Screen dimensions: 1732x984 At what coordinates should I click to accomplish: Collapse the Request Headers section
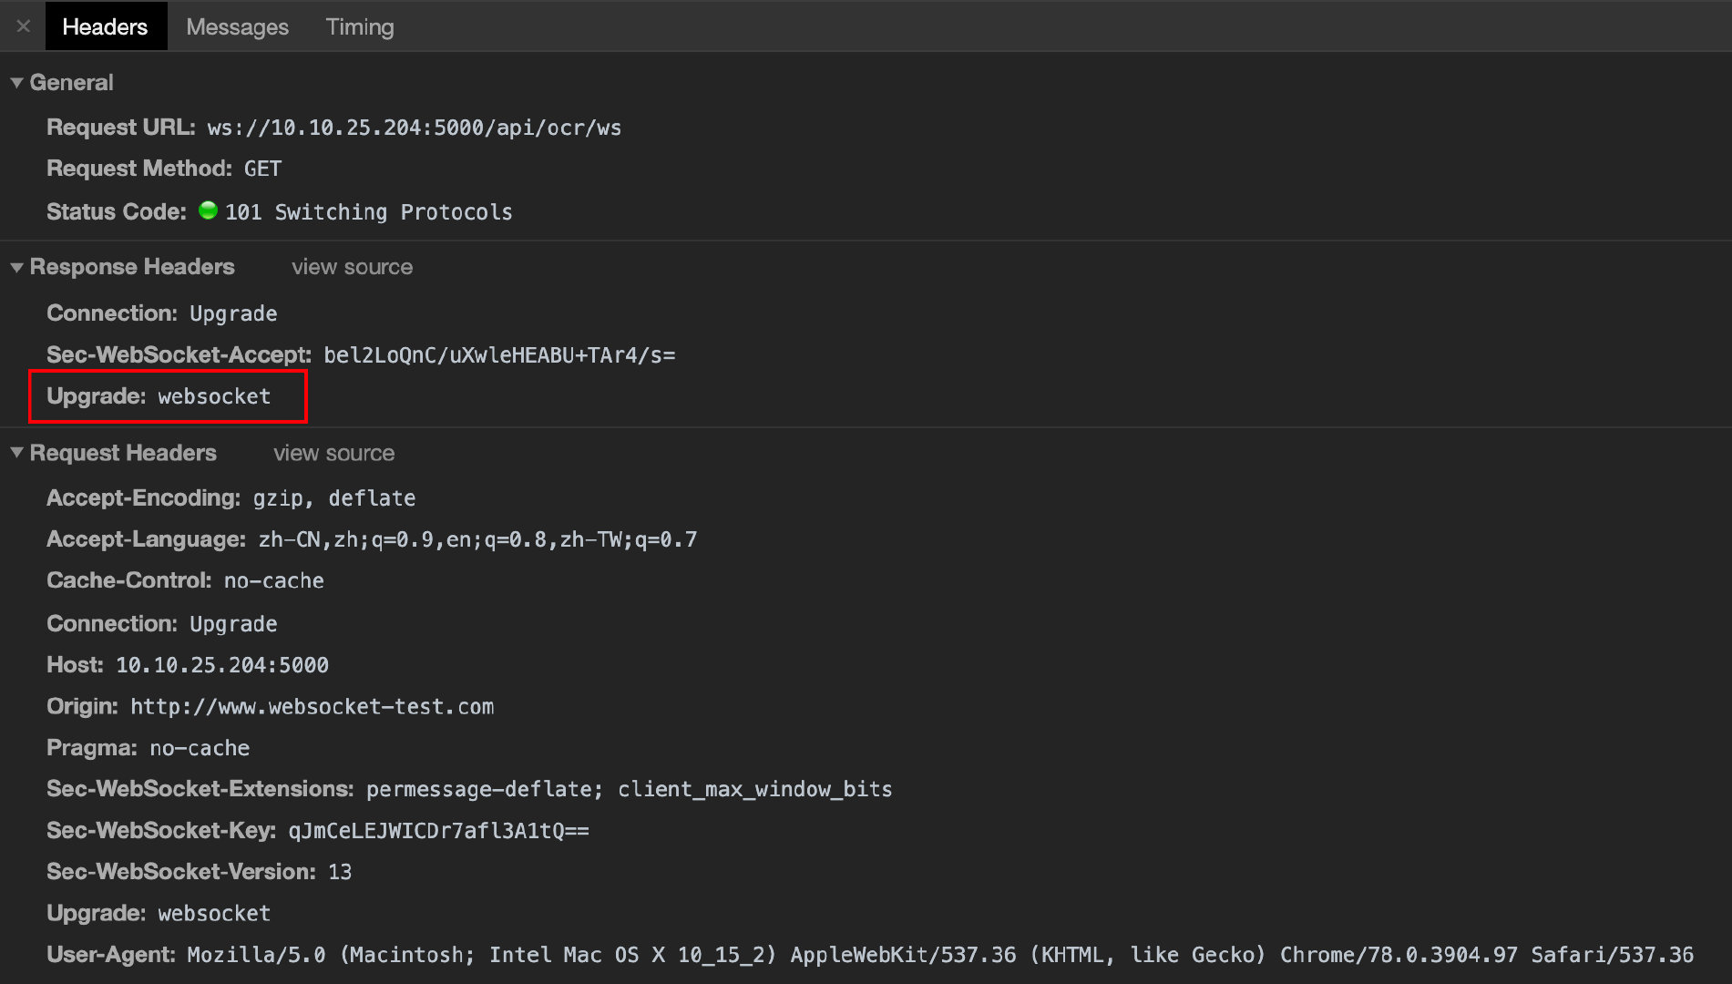(16, 453)
